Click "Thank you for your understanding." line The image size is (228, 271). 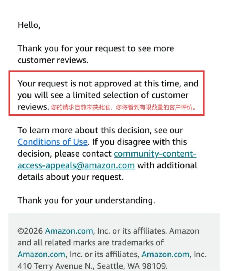tap(86, 200)
